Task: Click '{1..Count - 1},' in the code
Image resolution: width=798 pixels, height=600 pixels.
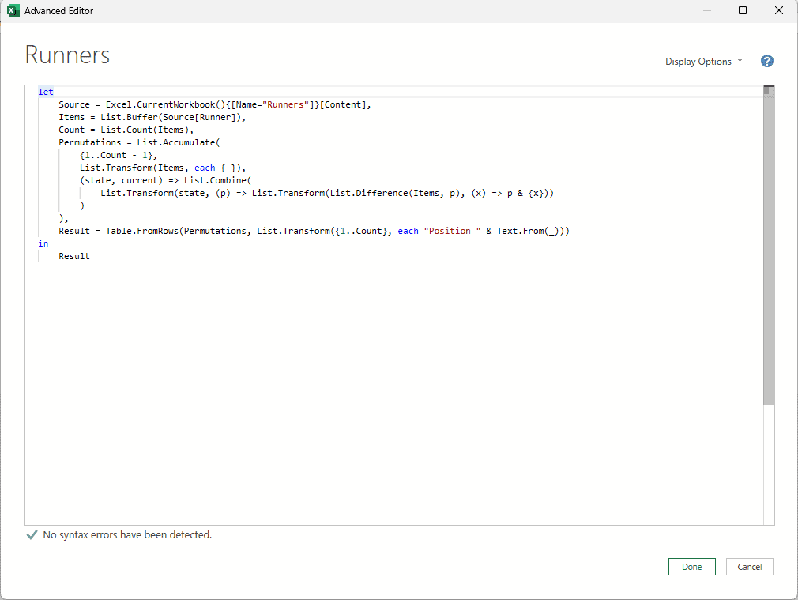Action: tap(118, 156)
